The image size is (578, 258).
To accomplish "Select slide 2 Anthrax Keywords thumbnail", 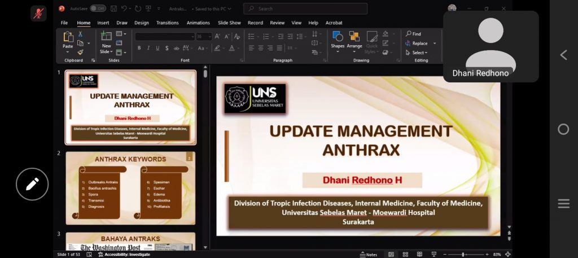I will pos(130,188).
